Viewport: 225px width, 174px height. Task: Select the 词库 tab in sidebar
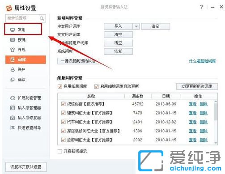coord(25,59)
